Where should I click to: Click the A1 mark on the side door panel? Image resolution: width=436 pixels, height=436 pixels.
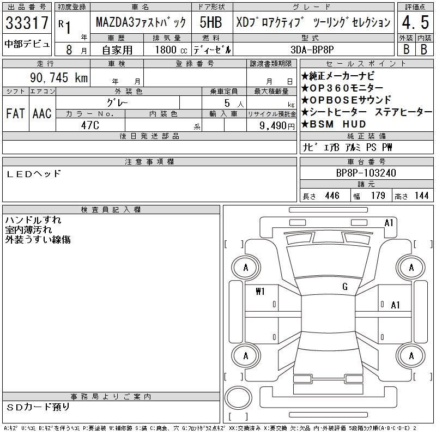click(395, 305)
